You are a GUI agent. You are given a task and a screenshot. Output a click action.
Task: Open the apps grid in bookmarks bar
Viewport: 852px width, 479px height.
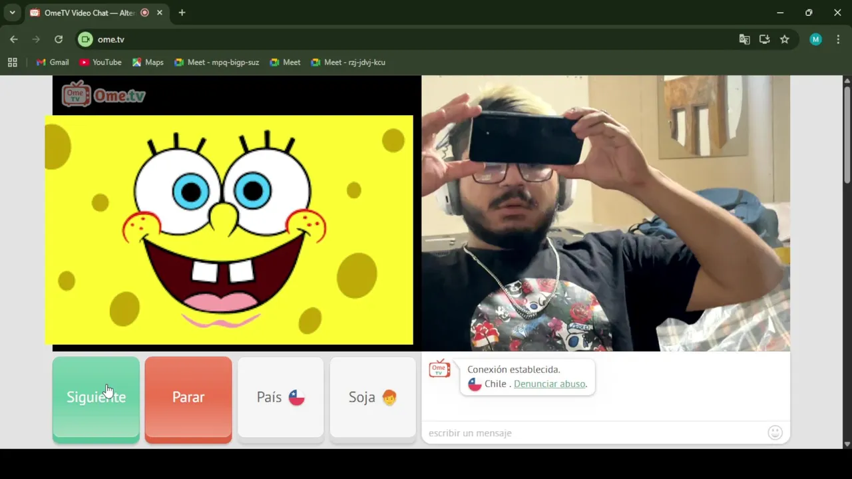pyautogui.click(x=12, y=62)
